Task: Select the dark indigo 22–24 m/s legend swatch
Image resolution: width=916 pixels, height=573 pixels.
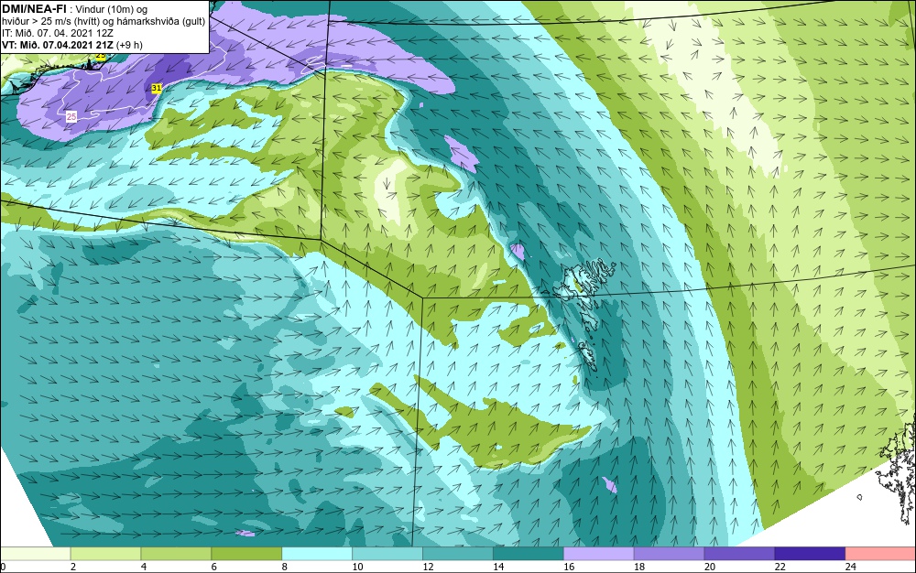Action: [810, 554]
